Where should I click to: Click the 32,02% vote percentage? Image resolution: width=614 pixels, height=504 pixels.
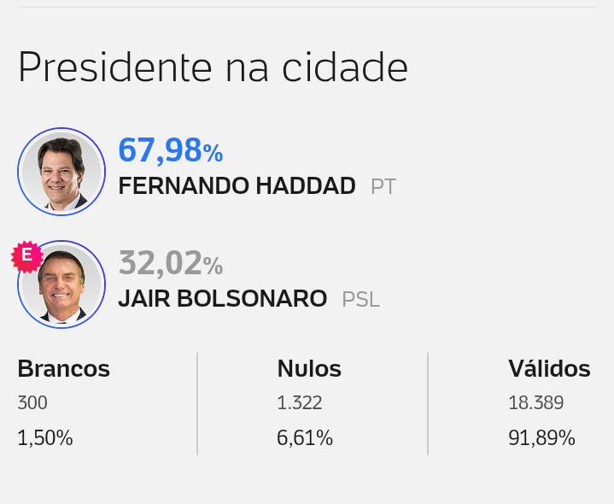(x=171, y=263)
